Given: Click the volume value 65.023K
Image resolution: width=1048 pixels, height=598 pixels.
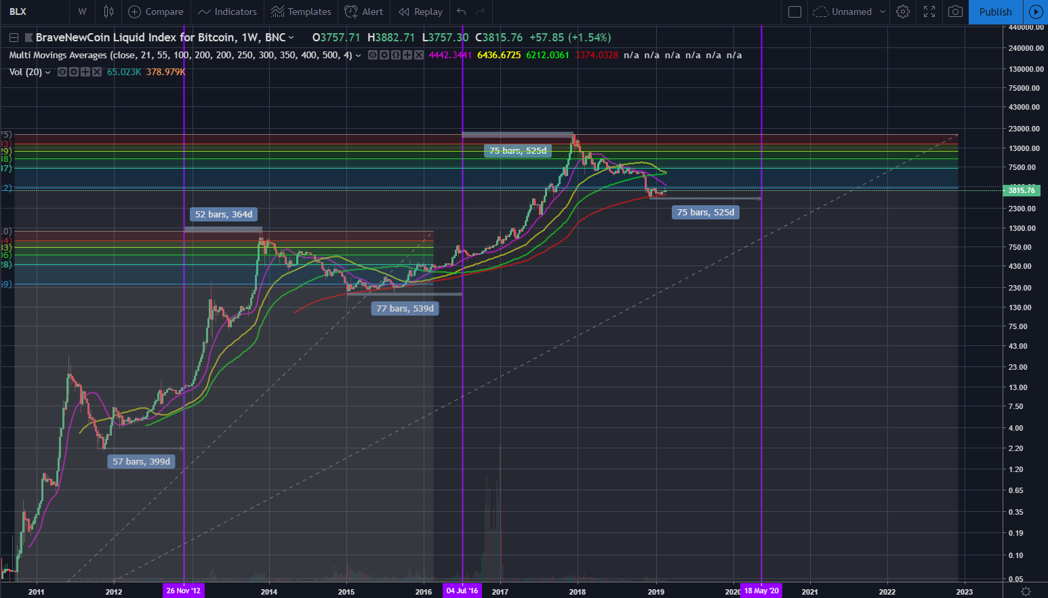Looking at the screenshot, I should [124, 72].
